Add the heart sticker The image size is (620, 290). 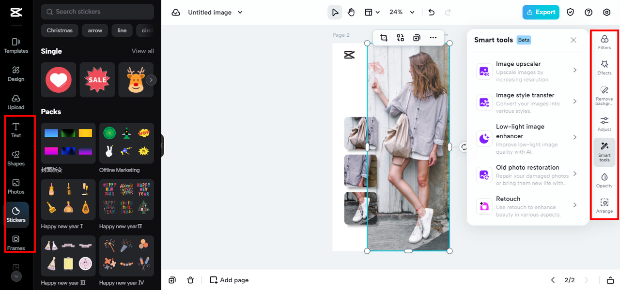(59, 80)
